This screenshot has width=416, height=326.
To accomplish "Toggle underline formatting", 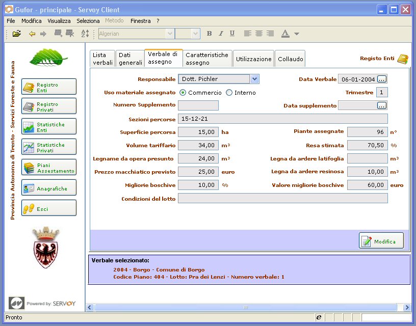I will pos(232,34).
